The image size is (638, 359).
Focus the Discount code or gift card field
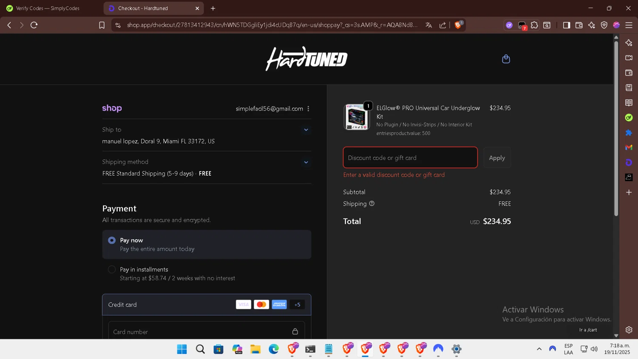[x=410, y=157]
